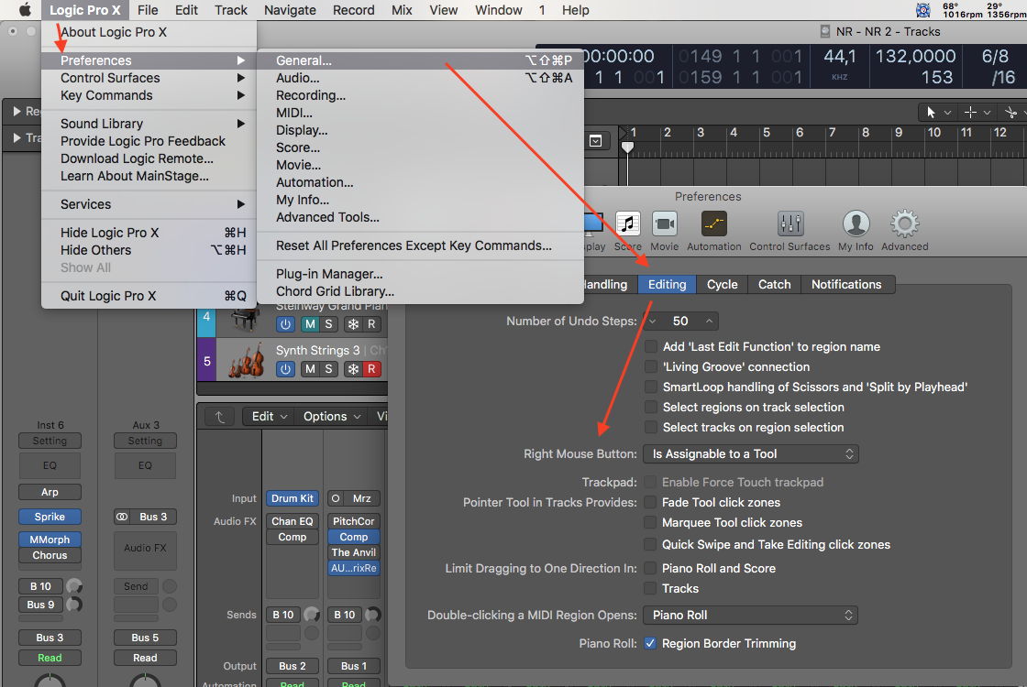Click the Chan EQ audio effect slot
The width and height of the screenshot is (1027, 687).
click(293, 521)
